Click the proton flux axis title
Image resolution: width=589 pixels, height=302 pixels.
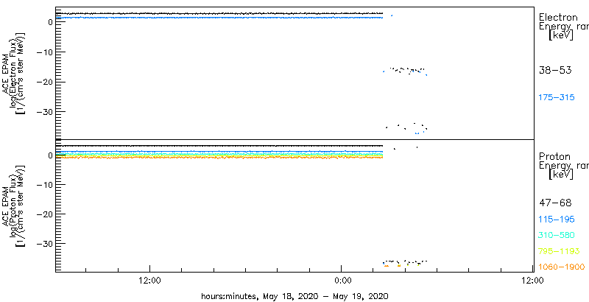click(x=15, y=206)
